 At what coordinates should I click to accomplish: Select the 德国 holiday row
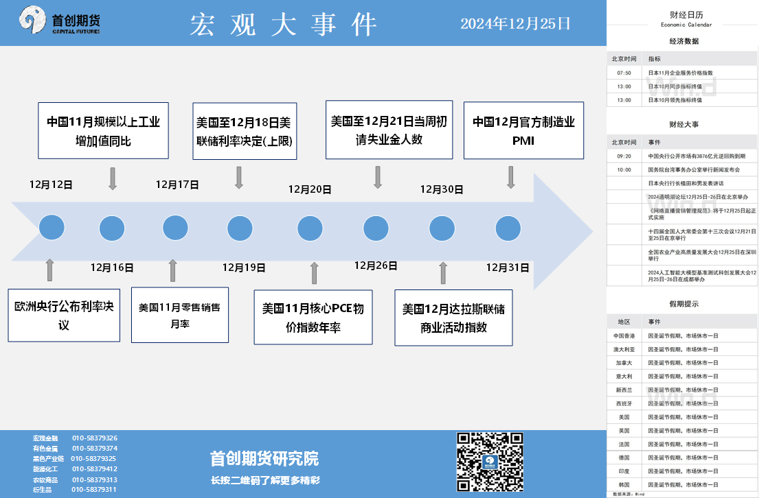pos(682,458)
